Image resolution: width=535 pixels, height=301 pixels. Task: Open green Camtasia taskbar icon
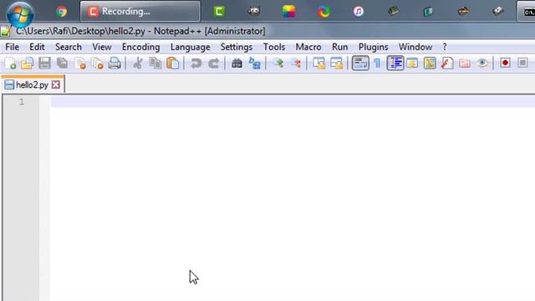coord(219,12)
